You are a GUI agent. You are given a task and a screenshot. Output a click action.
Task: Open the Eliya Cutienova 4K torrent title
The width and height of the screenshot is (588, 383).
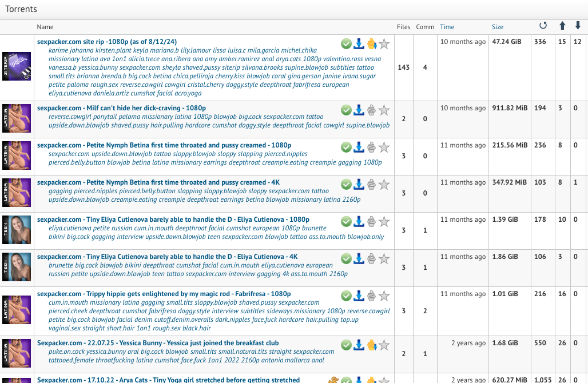167,257
